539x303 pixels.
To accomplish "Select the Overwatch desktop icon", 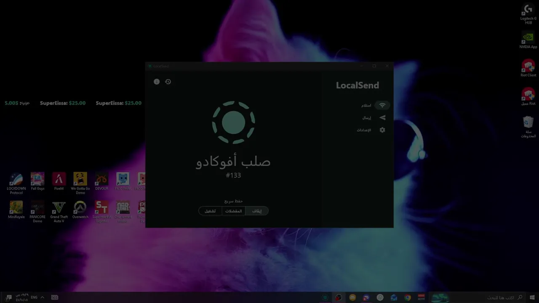I will pyautogui.click(x=80, y=210).
